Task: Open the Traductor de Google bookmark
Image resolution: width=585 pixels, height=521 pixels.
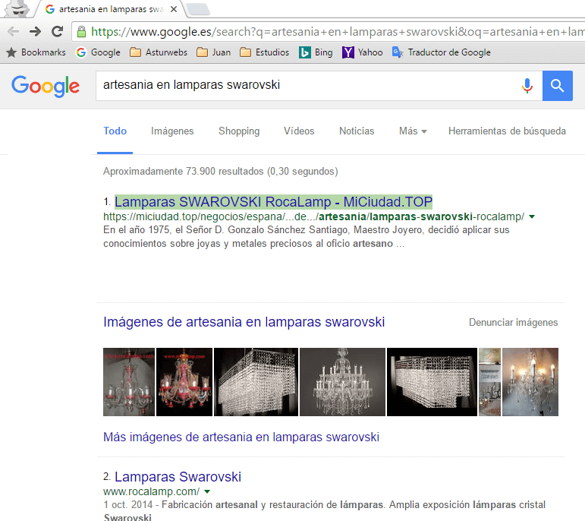Action: 442,52
